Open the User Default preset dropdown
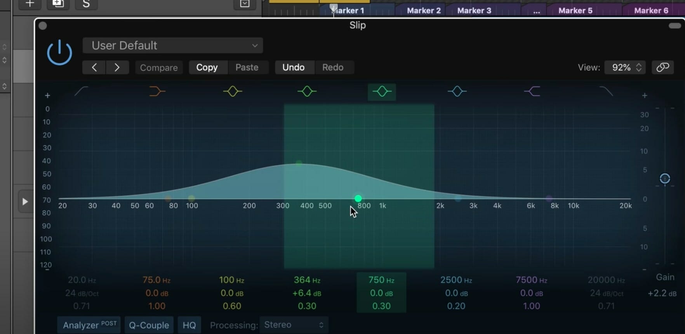Screen dimensions: 685x334 pyautogui.click(x=173, y=45)
